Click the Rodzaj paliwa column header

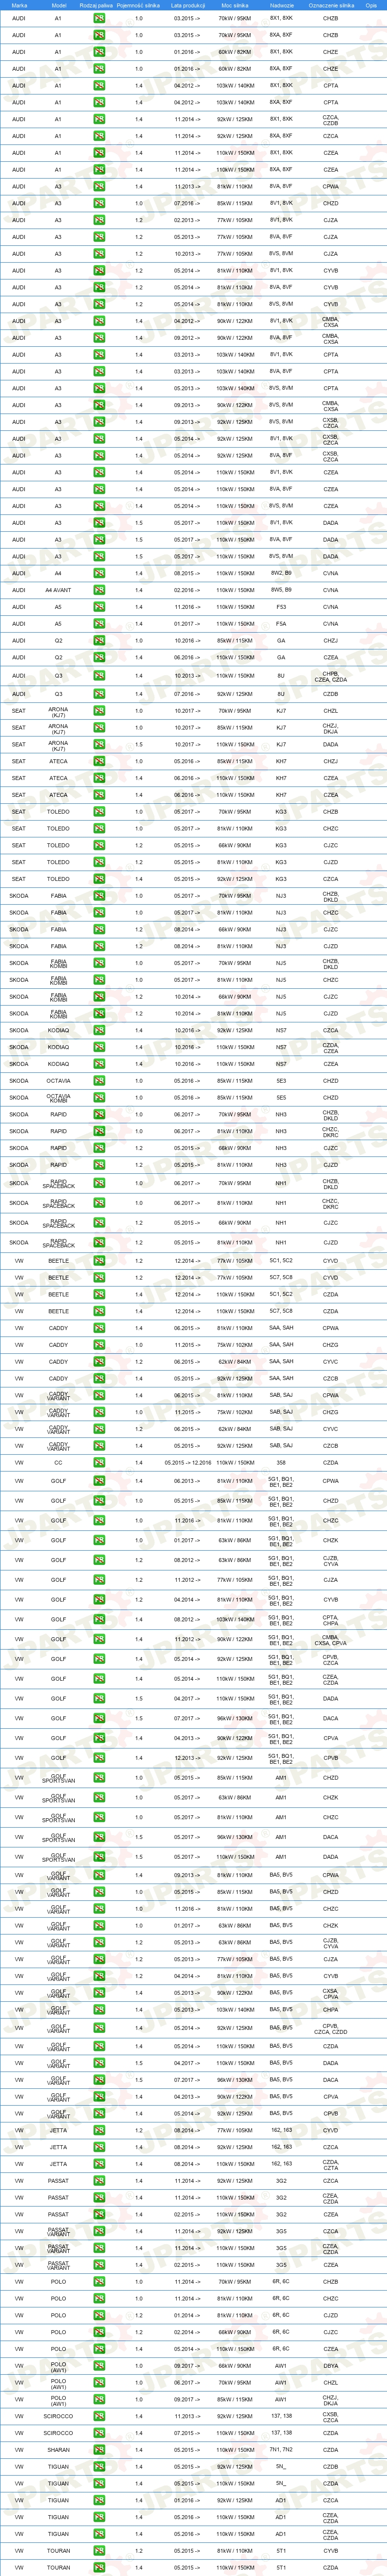coord(96,5)
